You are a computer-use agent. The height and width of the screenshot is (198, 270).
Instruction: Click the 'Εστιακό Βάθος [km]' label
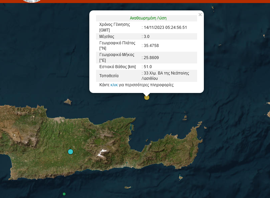point(118,67)
